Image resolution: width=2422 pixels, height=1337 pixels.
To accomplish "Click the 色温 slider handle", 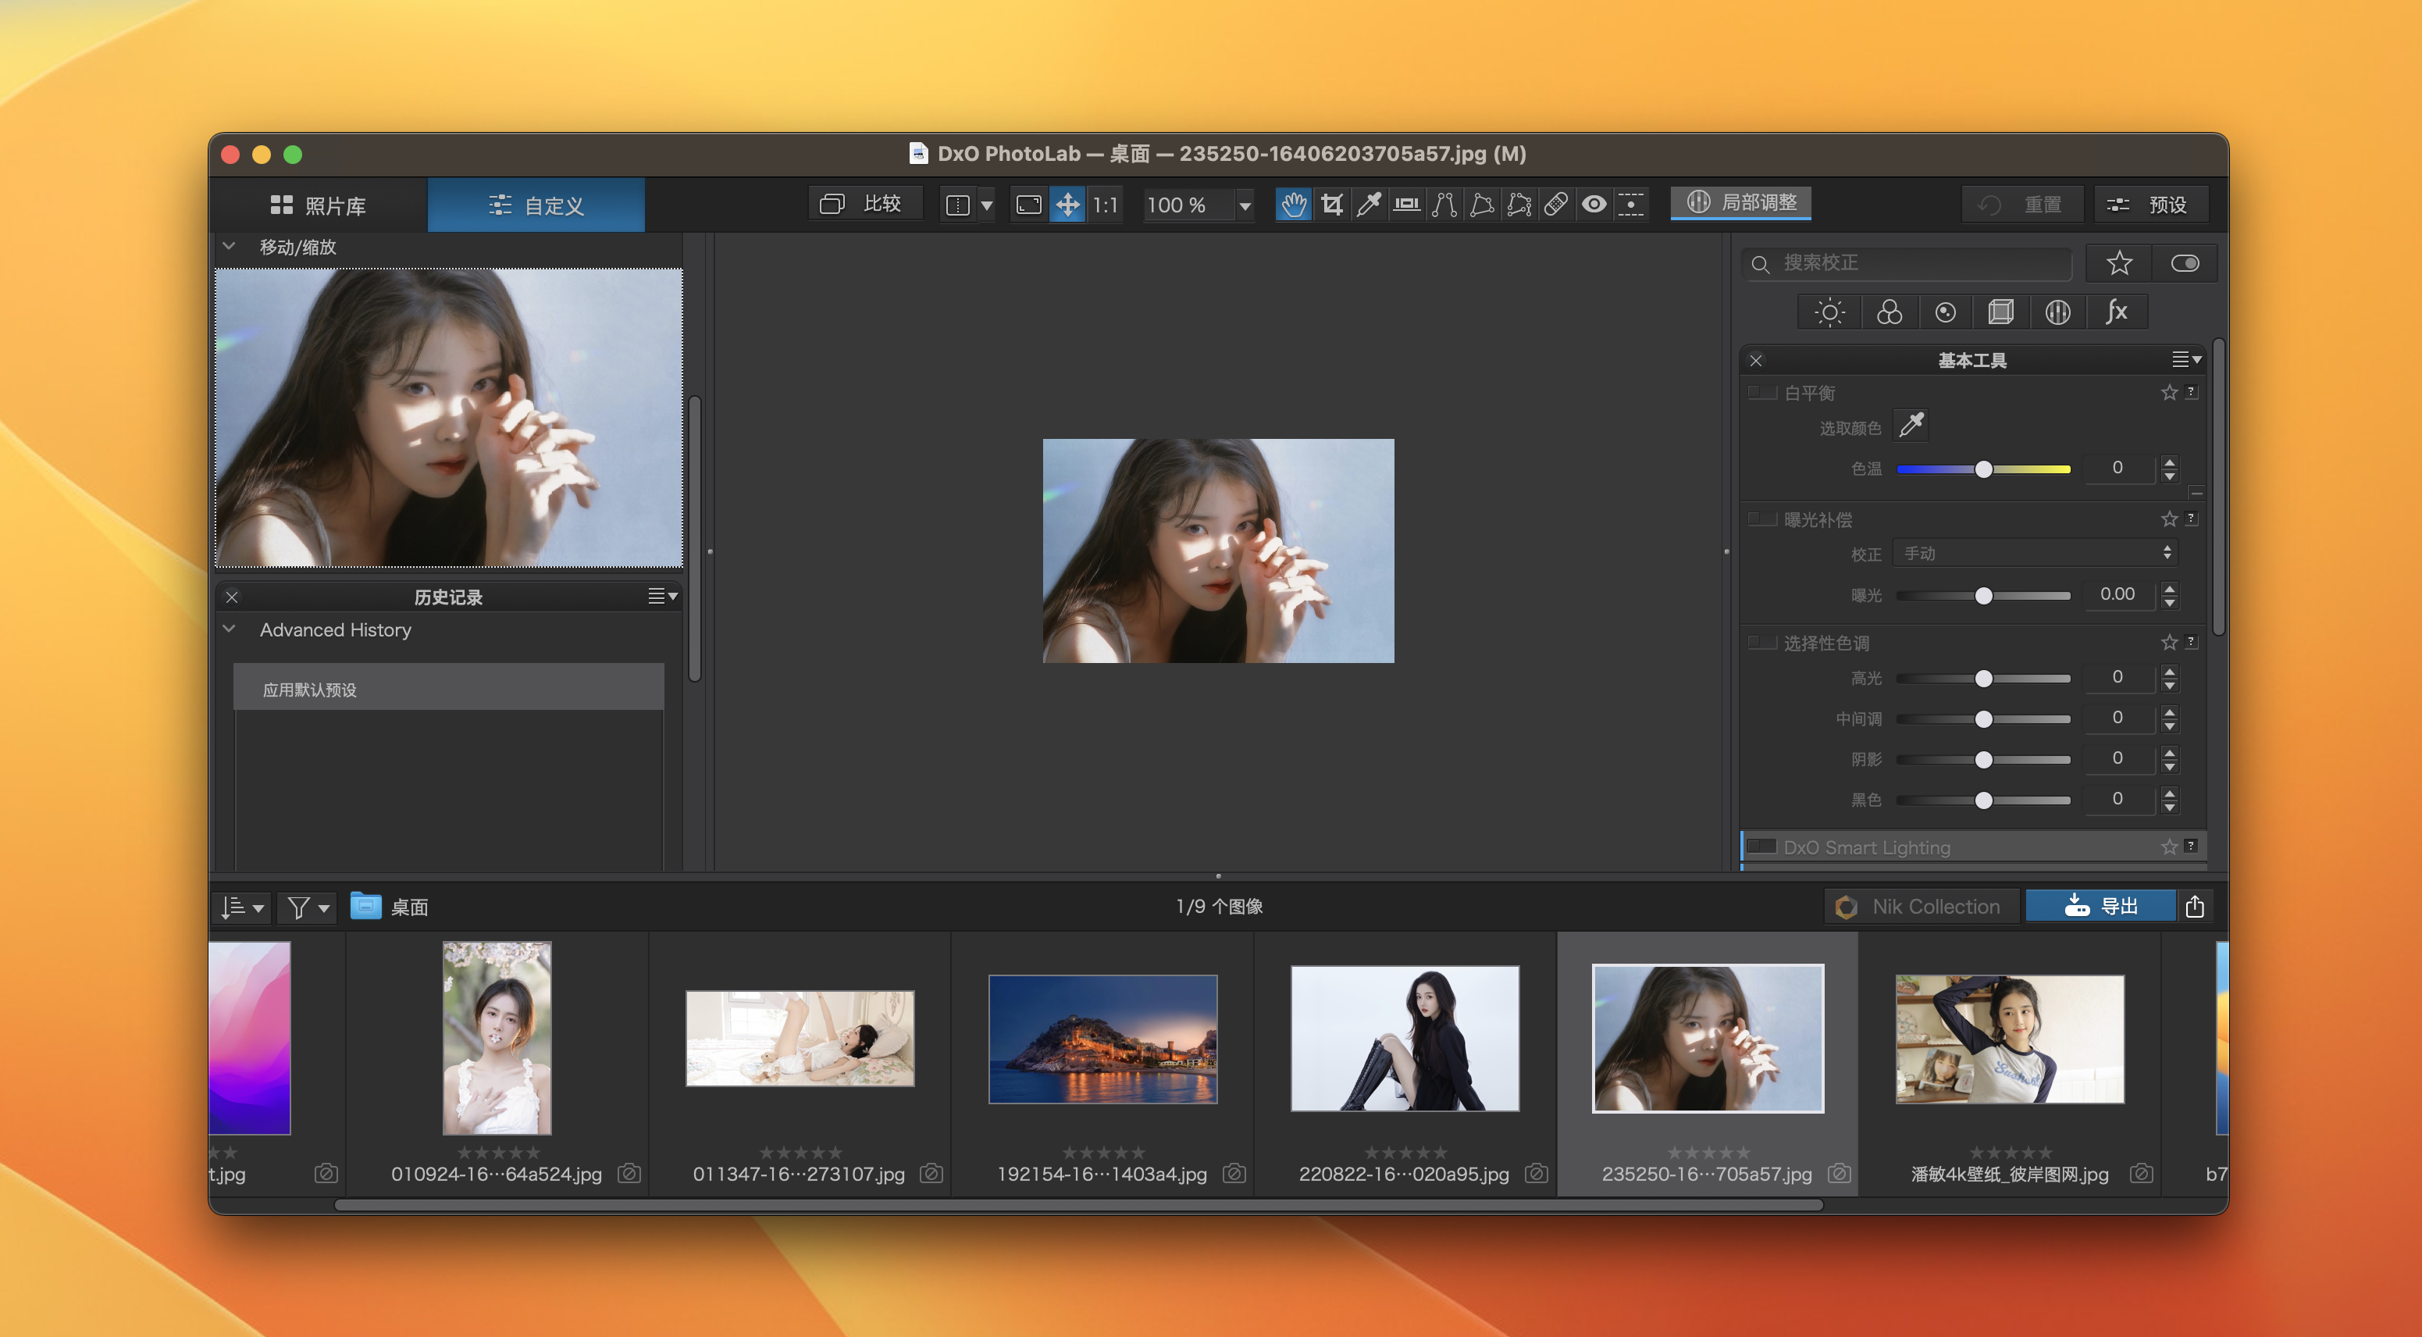I will click(x=1983, y=469).
